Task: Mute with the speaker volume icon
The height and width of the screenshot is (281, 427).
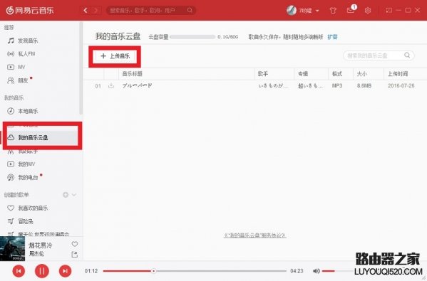Action: pos(317,271)
